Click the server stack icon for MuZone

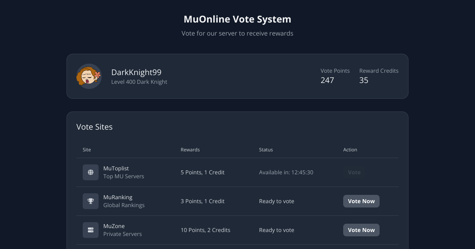point(91,230)
